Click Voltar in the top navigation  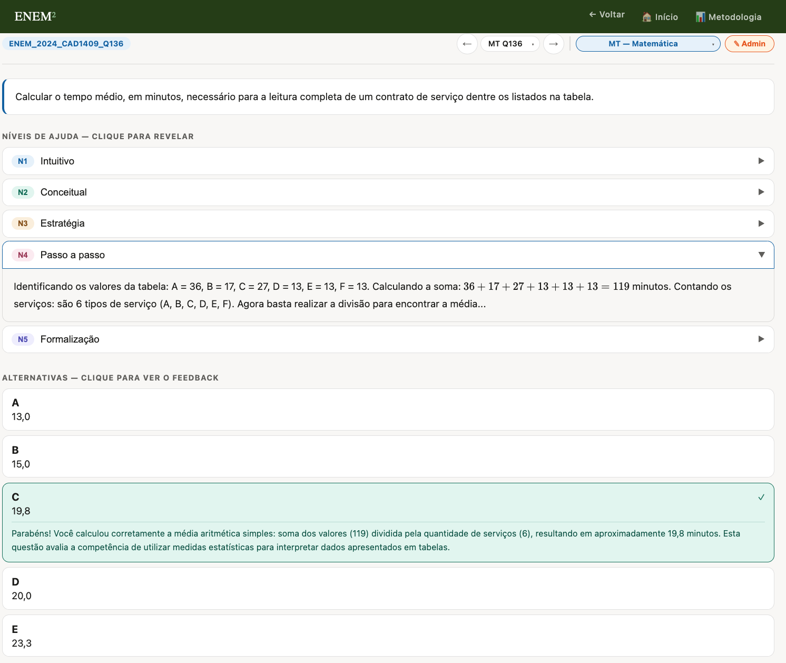point(607,15)
